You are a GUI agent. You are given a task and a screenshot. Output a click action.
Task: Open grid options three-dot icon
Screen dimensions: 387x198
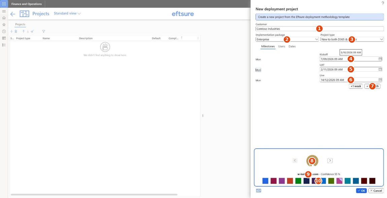(198, 38)
